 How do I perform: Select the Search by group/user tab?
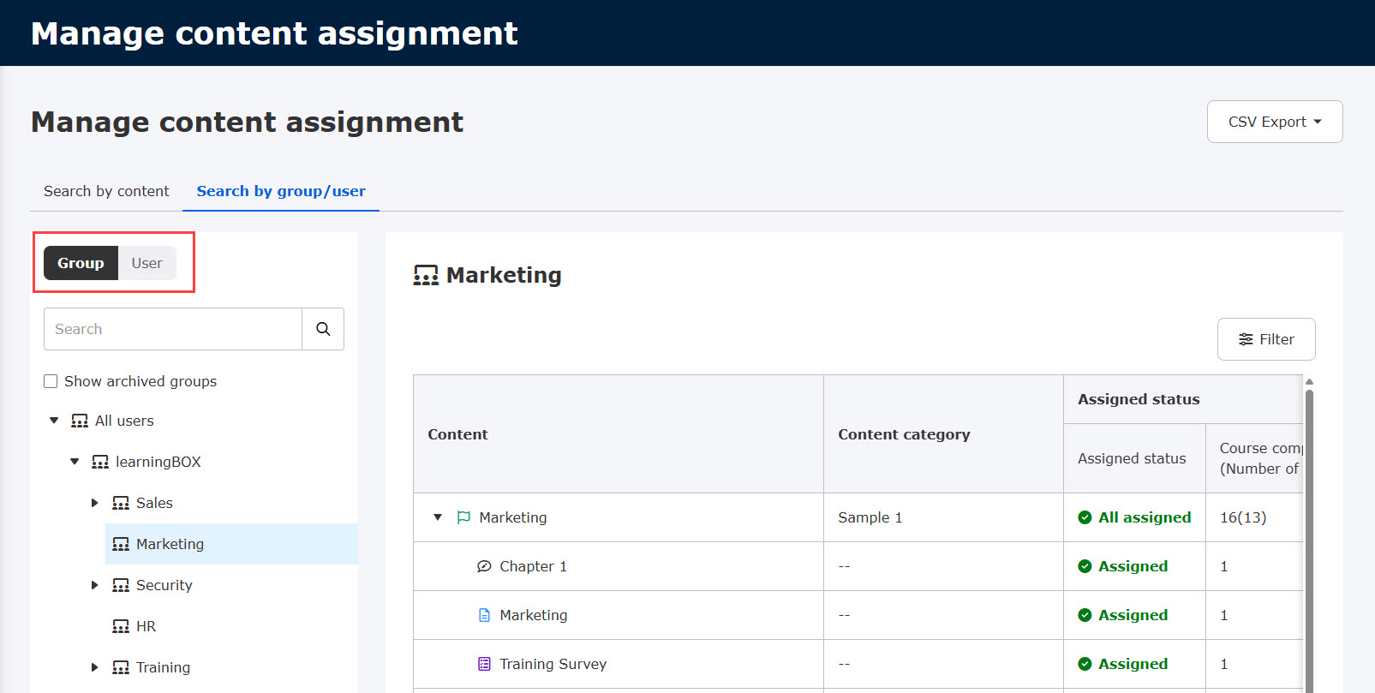281,191
